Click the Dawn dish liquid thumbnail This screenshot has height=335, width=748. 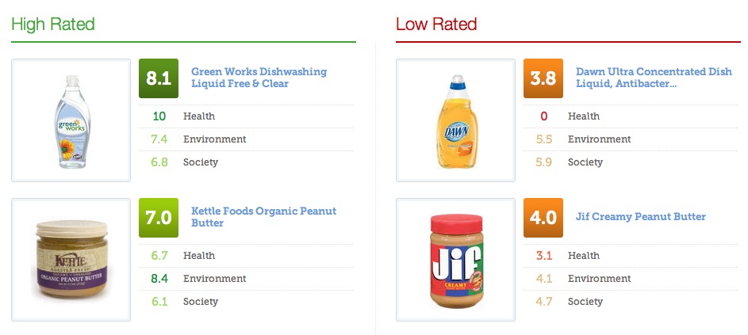455,120
